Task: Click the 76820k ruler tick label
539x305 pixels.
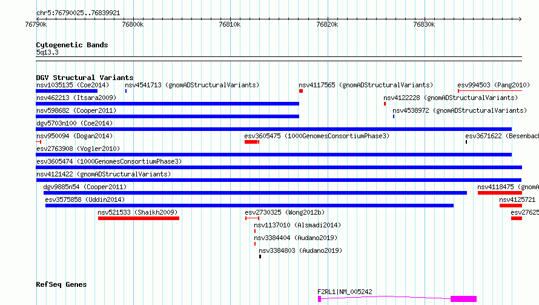Action: pos(327,24)
